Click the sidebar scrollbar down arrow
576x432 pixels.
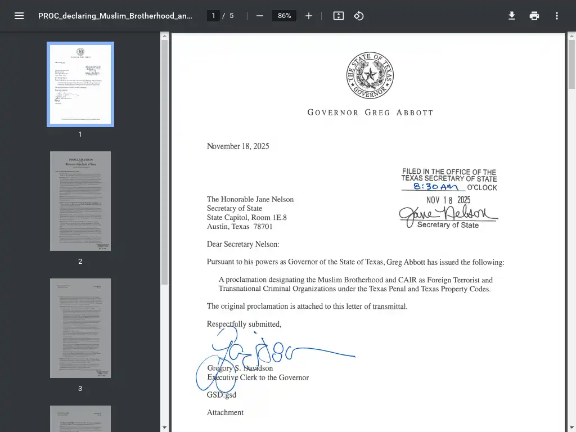pos(164,427)
